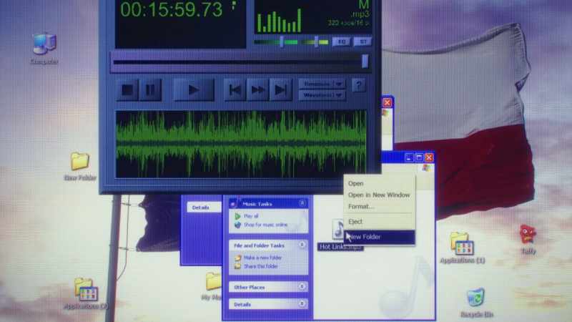Click the Details header in the rear blue window
This screenshot has height=322, width=572.
(x=204, y=208)
